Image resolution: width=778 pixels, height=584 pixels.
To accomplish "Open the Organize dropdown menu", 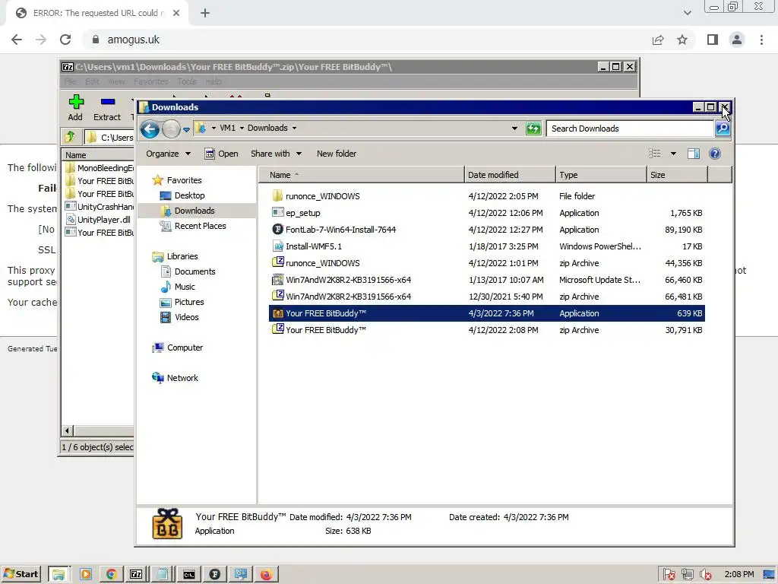I will pyautogui.click(x=168, y=154).
